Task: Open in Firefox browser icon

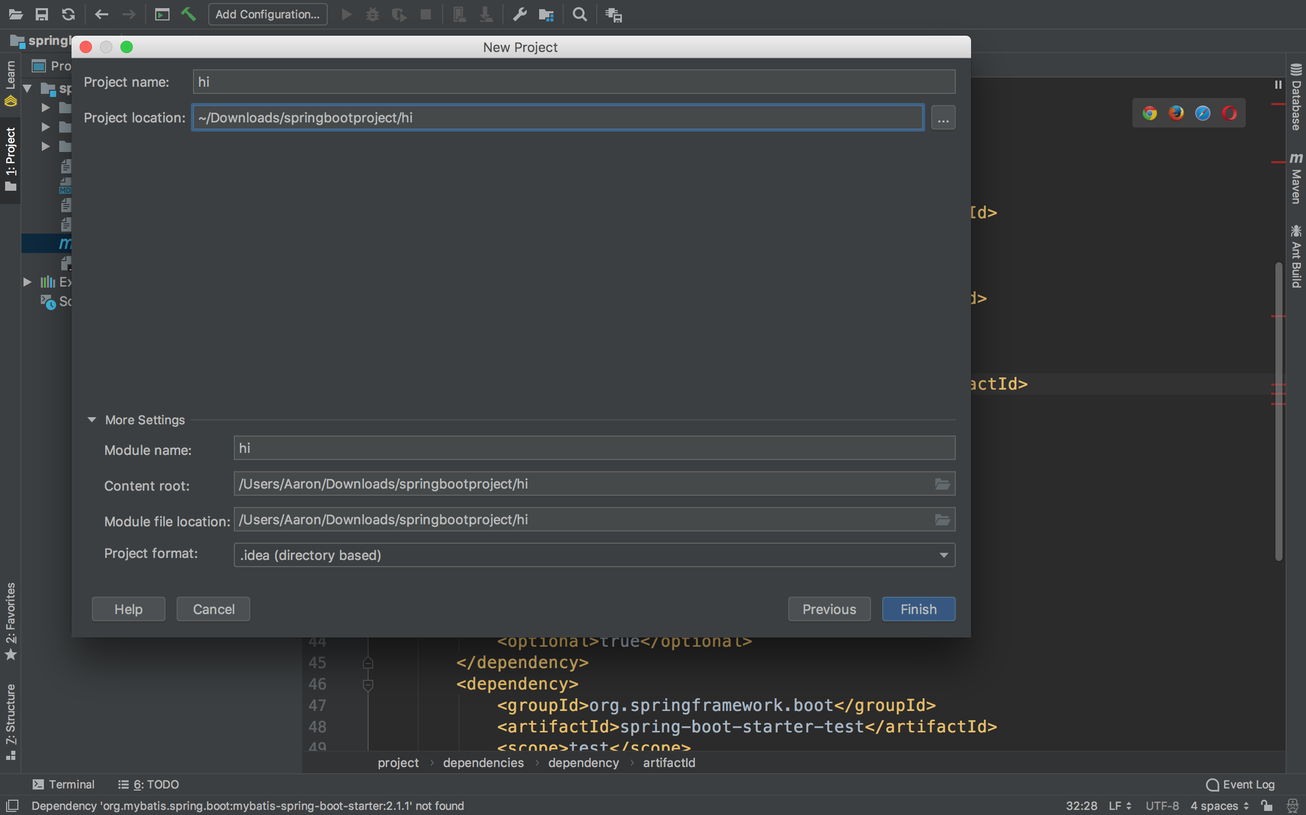Action: (1175, 113)
